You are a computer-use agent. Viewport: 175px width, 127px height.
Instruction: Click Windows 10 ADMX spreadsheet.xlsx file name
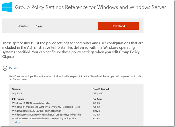tap(31, 103)
